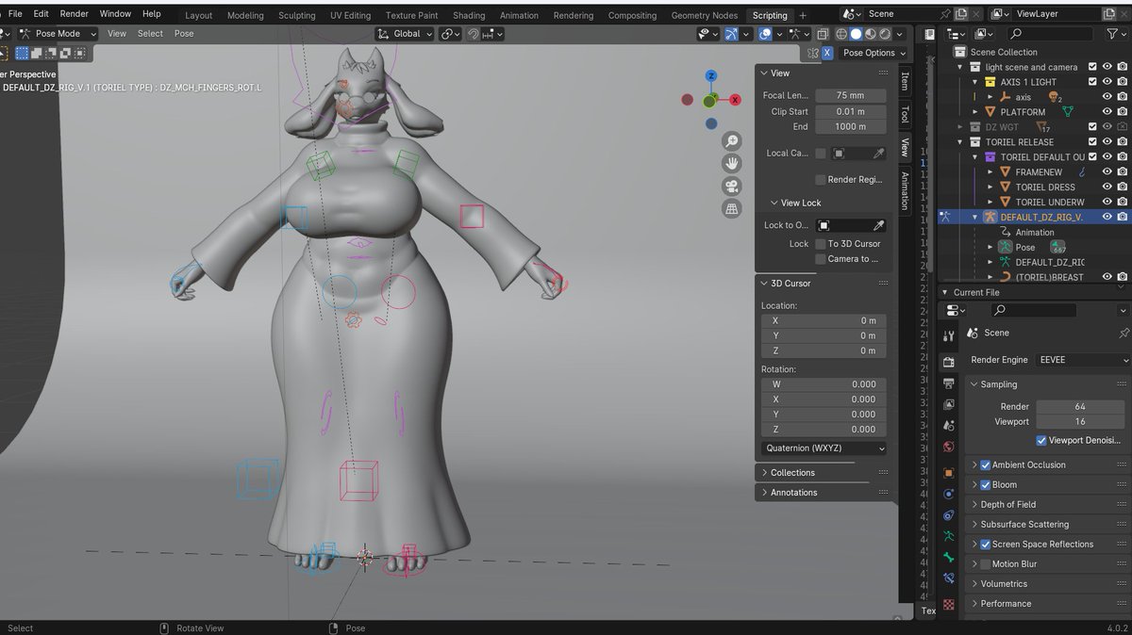Click the Select menu in viewport header

tap(150, 33)
